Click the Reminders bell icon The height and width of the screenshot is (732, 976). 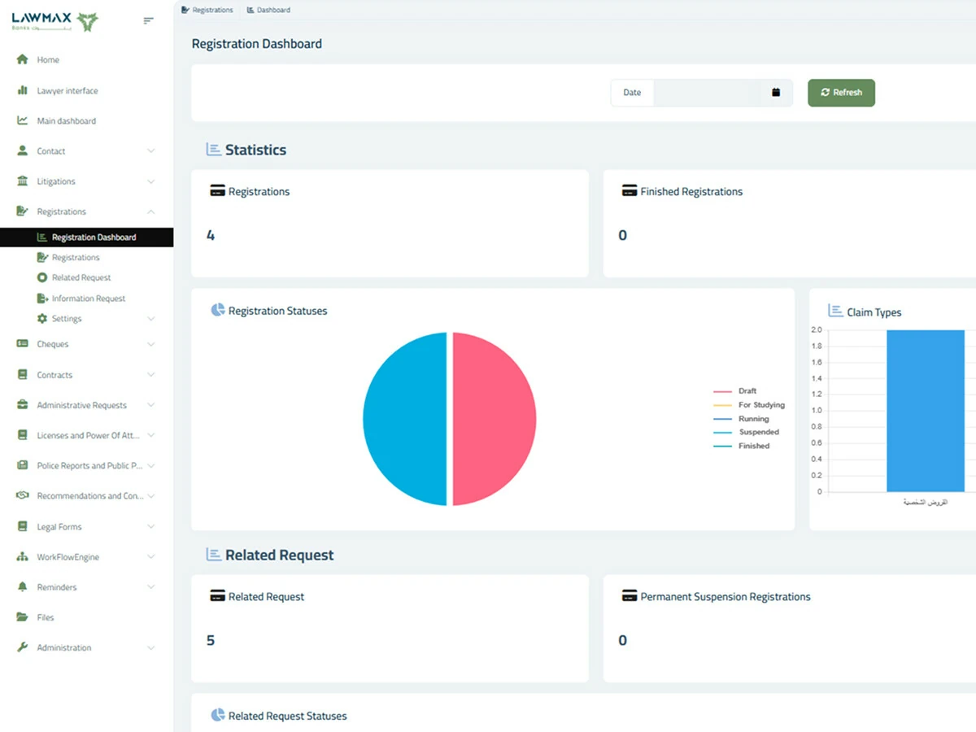coord(23,586)
